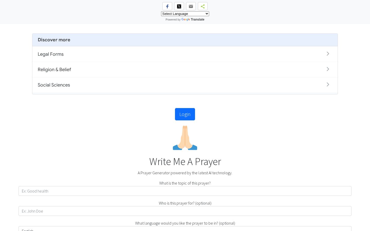This screenshot has width=370, height=231.
Task: Open the prayer language dropdown
Action: (x=185, y=229)
